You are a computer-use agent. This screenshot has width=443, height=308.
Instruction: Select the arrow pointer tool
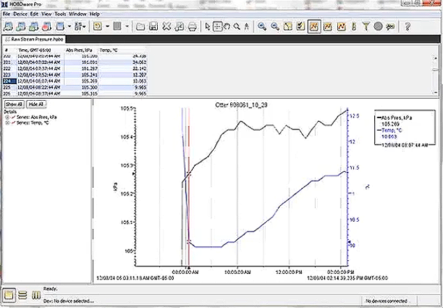pyautogui.click(x=207, y=26)
